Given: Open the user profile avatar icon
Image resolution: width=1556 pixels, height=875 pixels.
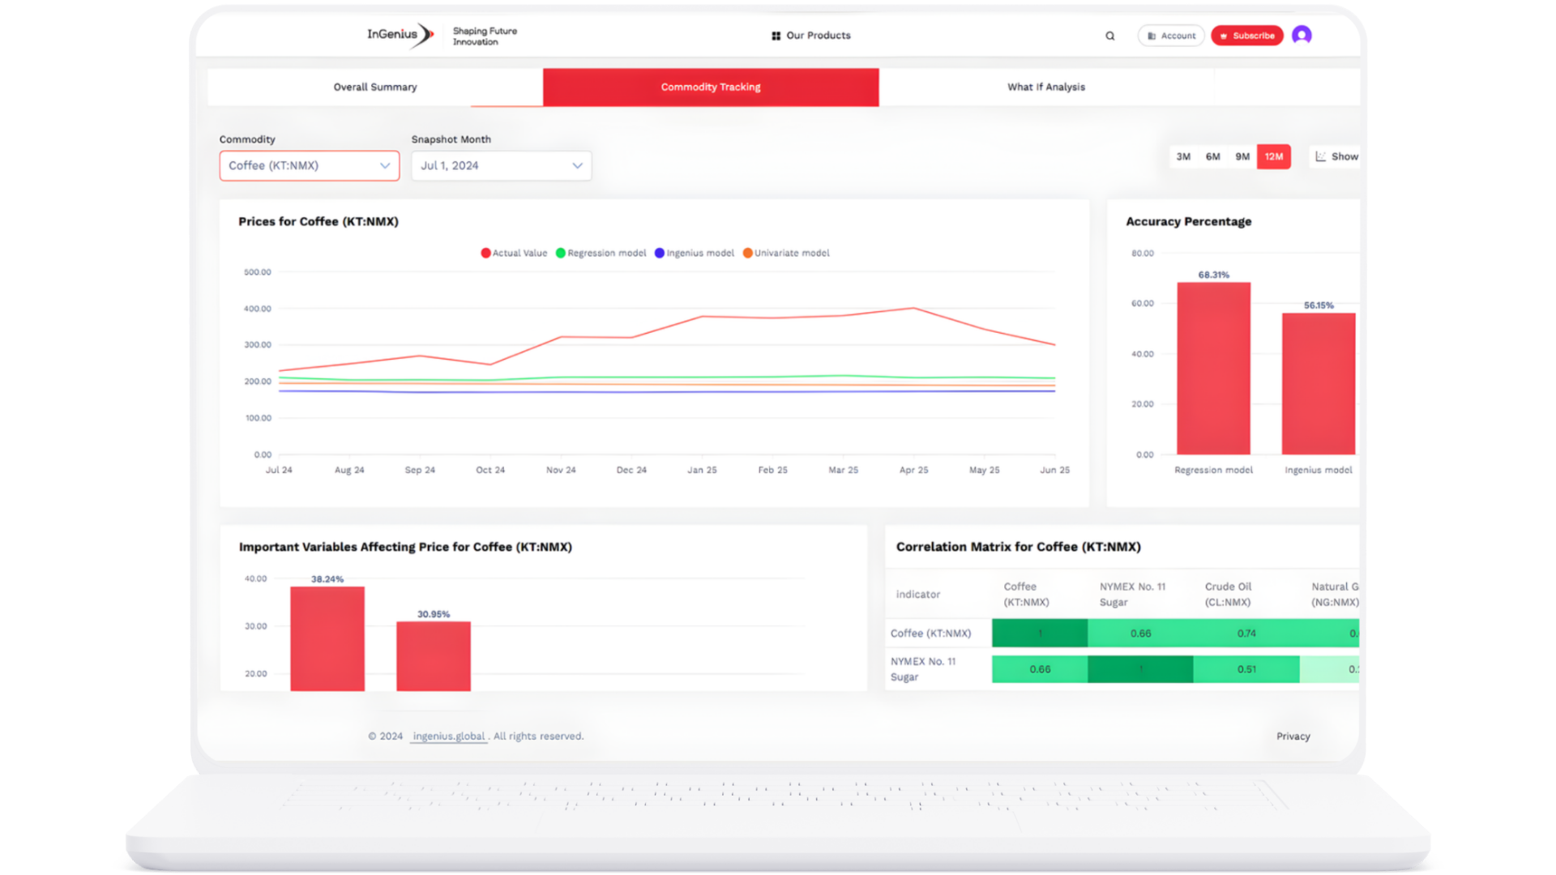Looking at the screenshot, I should tap(1302, 35).
